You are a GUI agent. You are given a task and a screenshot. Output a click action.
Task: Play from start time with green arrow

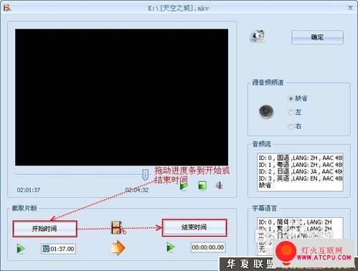21,249
